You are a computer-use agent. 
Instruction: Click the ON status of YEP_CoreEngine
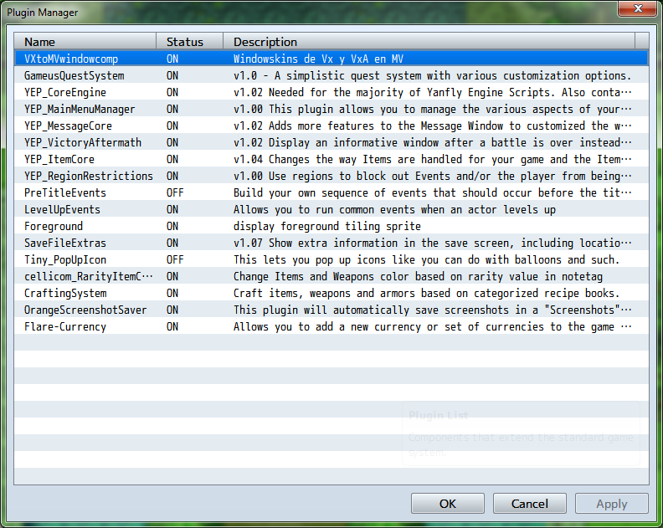coord(172,92)
